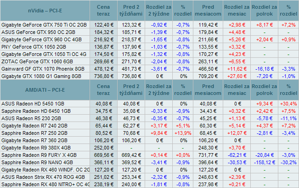
Task: Click Gigabyte GTX 1080 G1 Gaming 8GB
Action: [x=41, y=76]
